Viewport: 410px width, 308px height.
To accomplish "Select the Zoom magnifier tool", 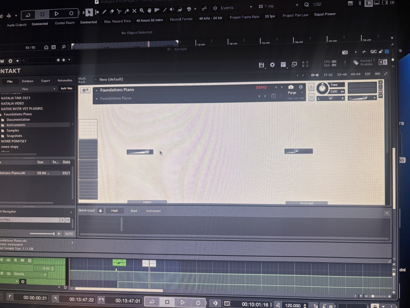I will pos(142,11).
